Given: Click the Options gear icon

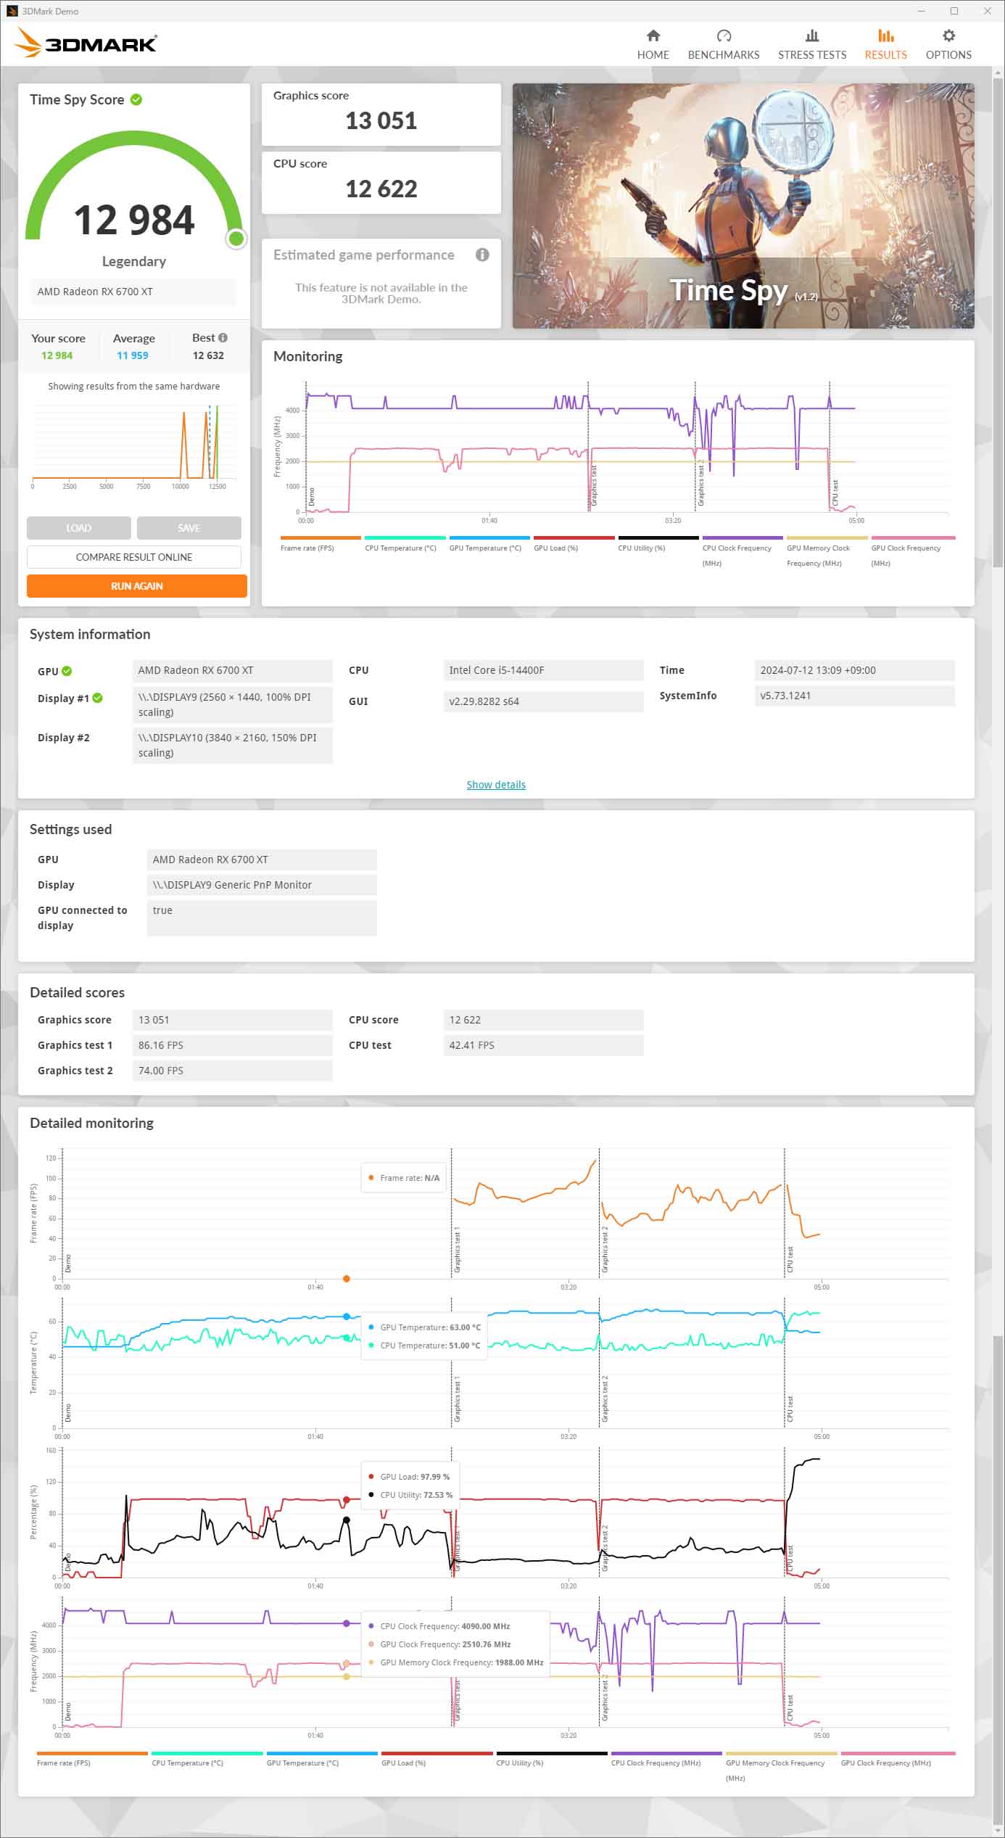Looking at the screenshot, I should (x=948, y=36).
